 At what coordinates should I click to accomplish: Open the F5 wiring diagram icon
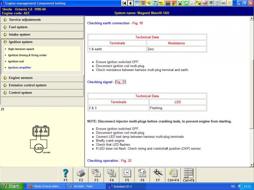pos(127,175)
